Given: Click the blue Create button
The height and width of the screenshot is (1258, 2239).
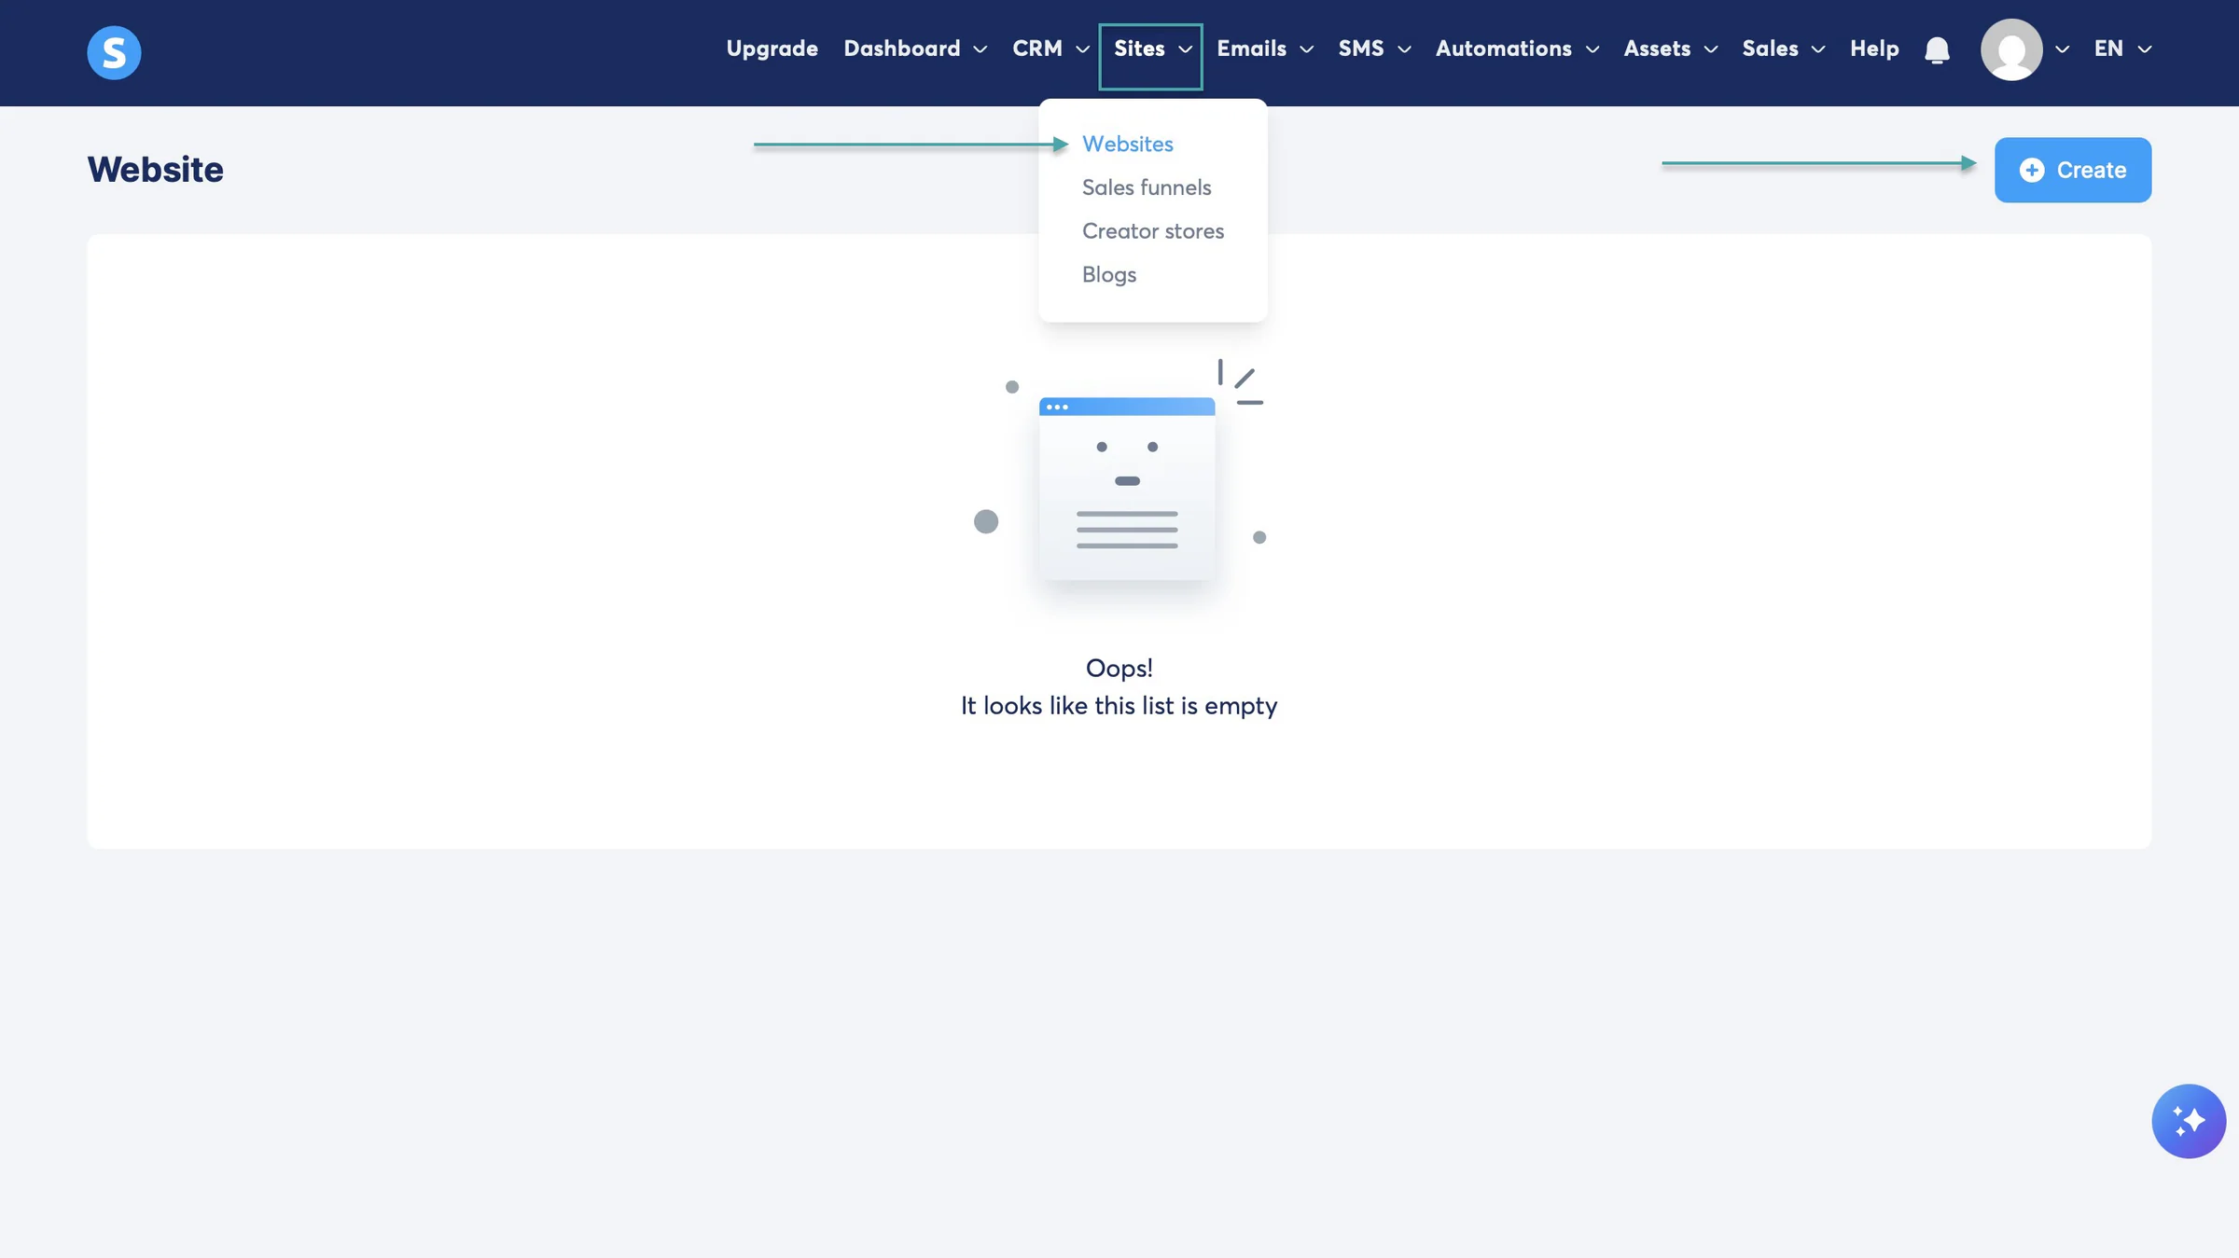Looking at the screenshot, I should 2073,170.
